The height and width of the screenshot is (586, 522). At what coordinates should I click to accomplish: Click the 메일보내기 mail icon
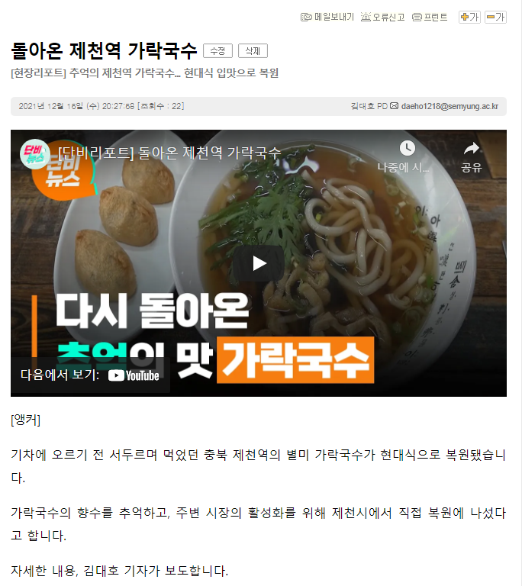(x=306, y=18)
